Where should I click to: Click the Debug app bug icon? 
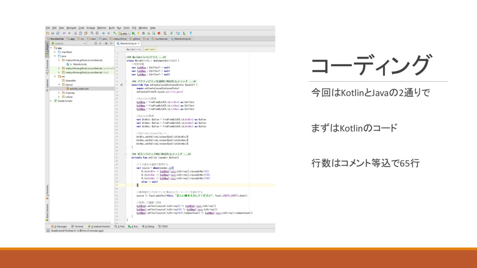coord(143,33)
